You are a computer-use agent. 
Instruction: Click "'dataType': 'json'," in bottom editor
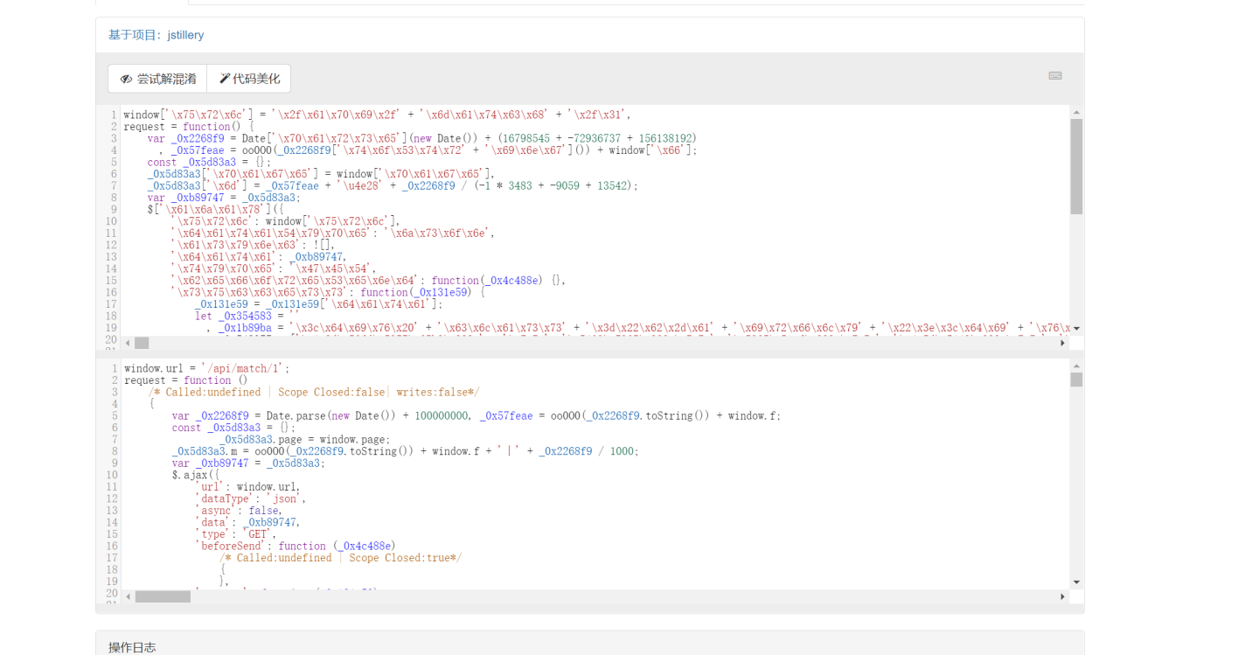[251, 498]
